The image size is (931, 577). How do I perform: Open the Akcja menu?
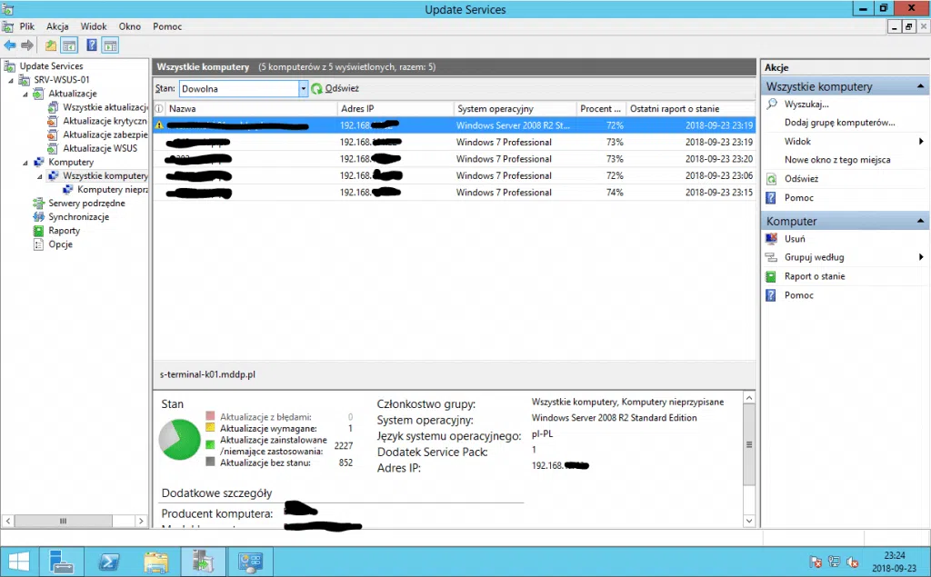[x=57, y=26]
